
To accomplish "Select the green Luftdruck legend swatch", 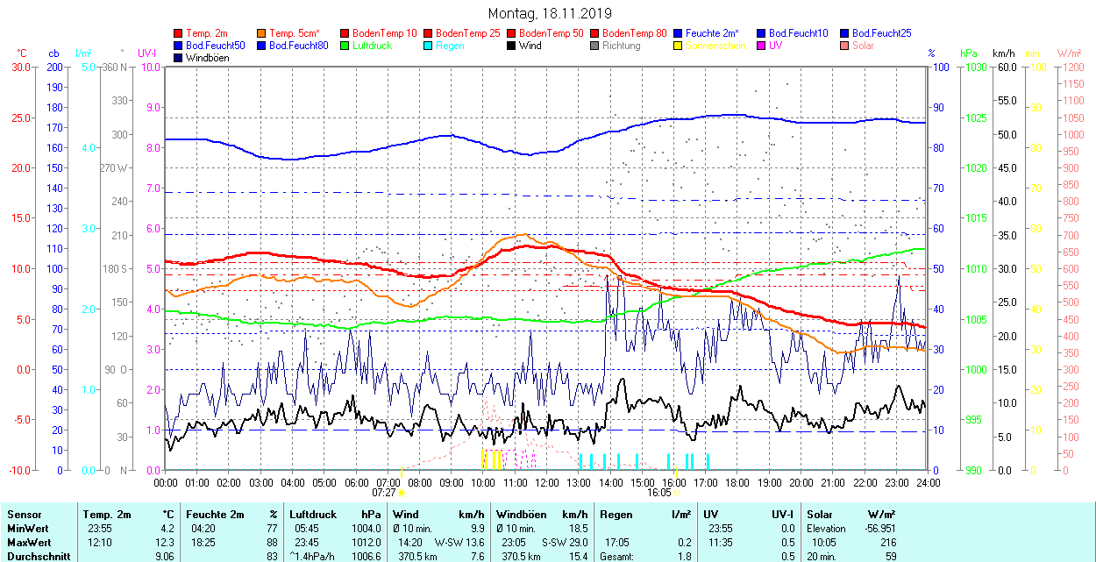I will (345, 46).
